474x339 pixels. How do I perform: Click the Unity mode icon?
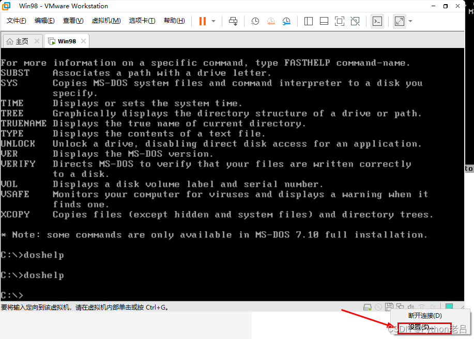click(355, 21)
